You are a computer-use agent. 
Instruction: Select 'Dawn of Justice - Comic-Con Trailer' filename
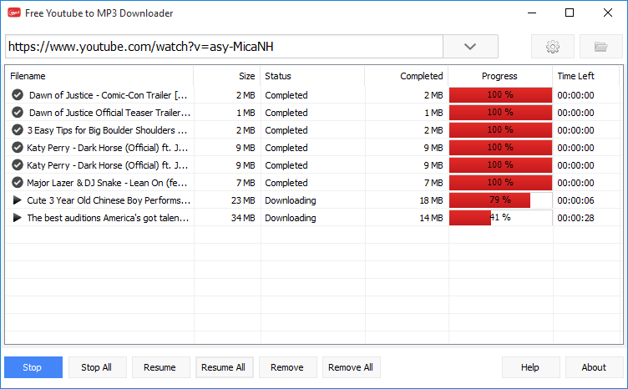(x=108, y=95)
